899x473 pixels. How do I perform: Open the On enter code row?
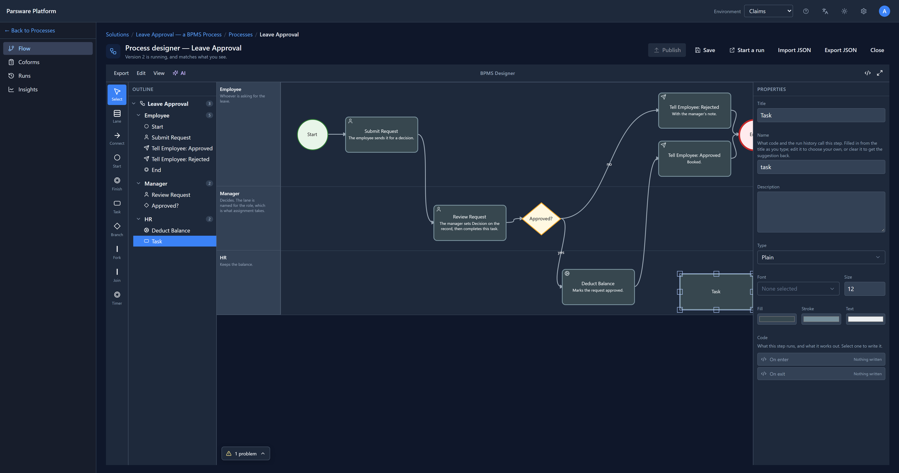coord(821,359)
